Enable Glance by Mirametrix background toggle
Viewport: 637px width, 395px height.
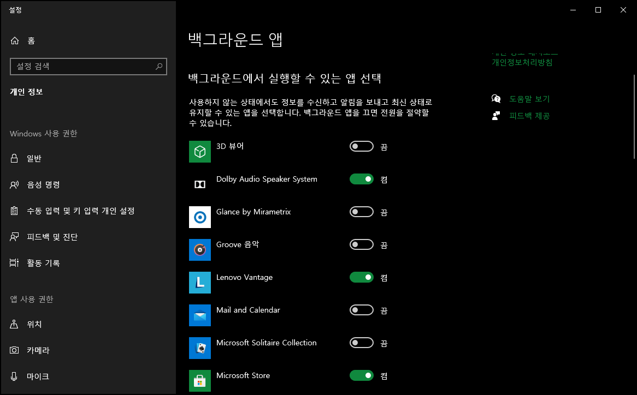pyautogui.click(x=362, y=212)
